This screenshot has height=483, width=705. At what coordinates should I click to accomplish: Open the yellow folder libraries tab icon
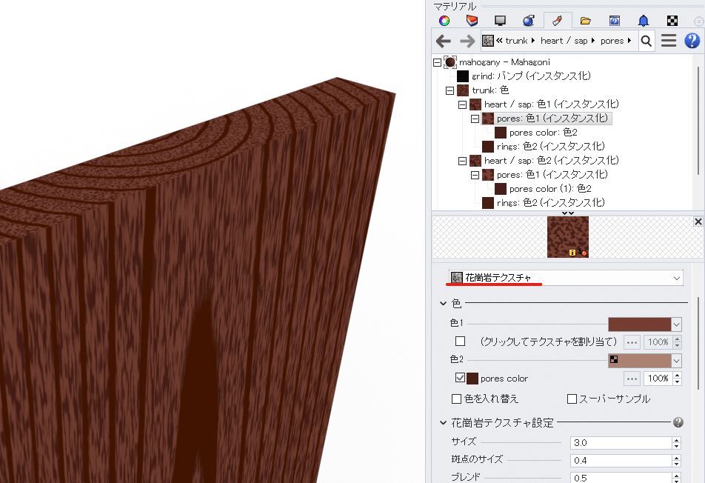pyautogui.click(x=585, y=21)
